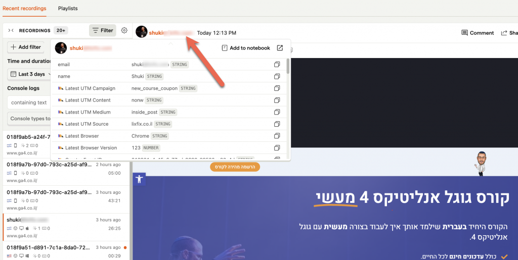
Task: Copy the email property value
Action: (277, 65)
